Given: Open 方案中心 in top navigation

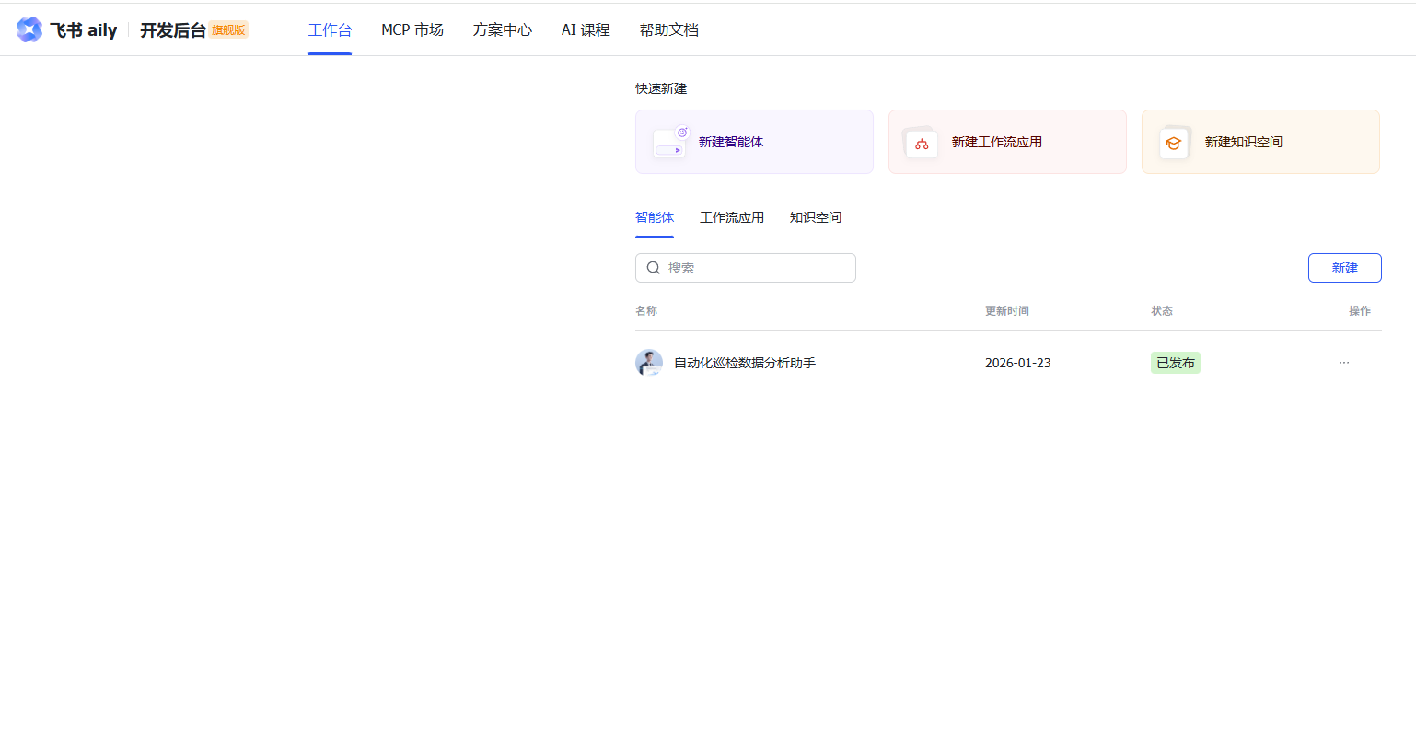Looking at the screenshot, I should (x=503, y=30).
